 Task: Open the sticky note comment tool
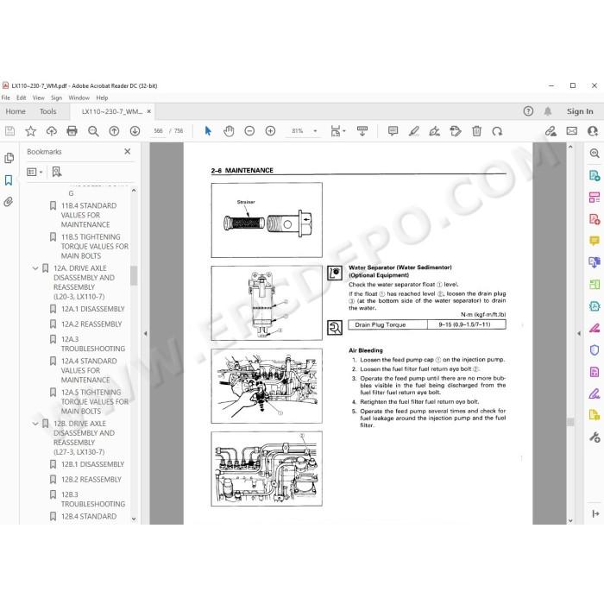pos(393,131)
